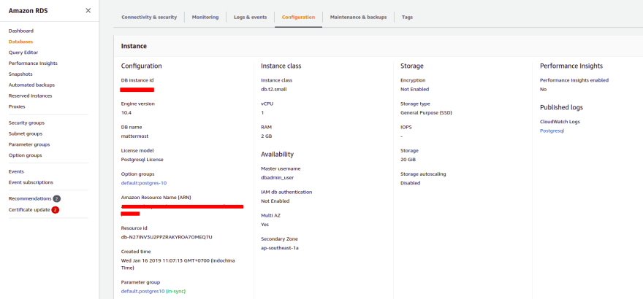The image size is (643, 299).
Task: Open the Certificate update alert badge
Action: coord(55,210)
